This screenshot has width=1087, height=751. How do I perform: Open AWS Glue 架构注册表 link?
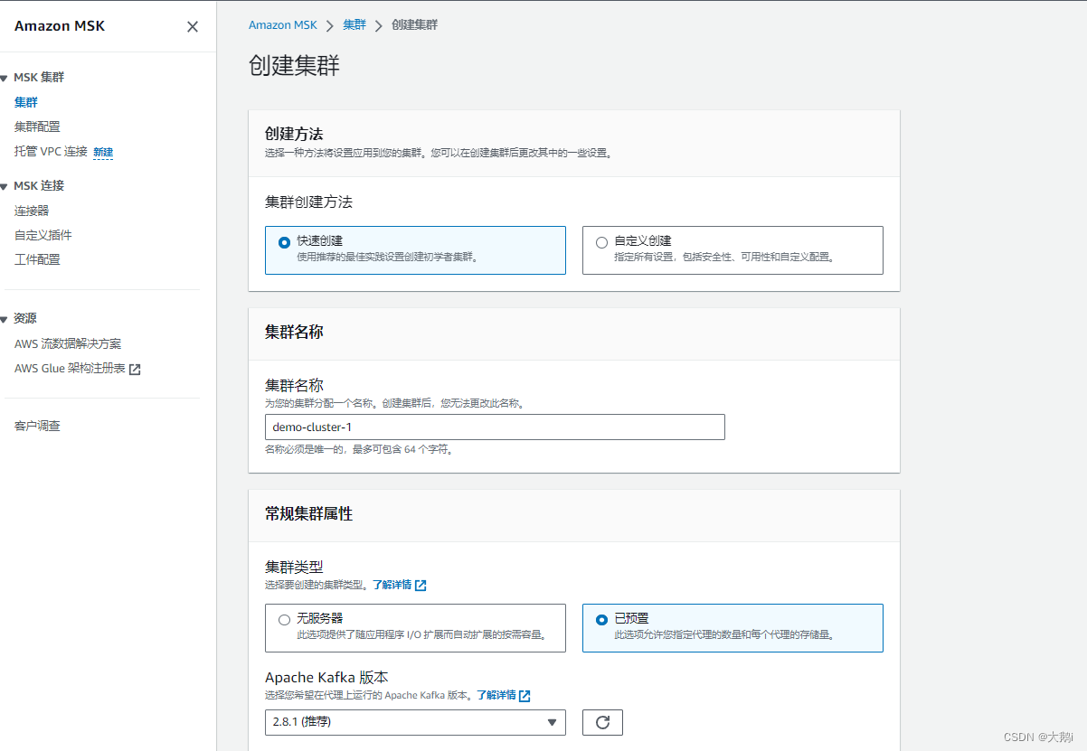pos(70,369)
